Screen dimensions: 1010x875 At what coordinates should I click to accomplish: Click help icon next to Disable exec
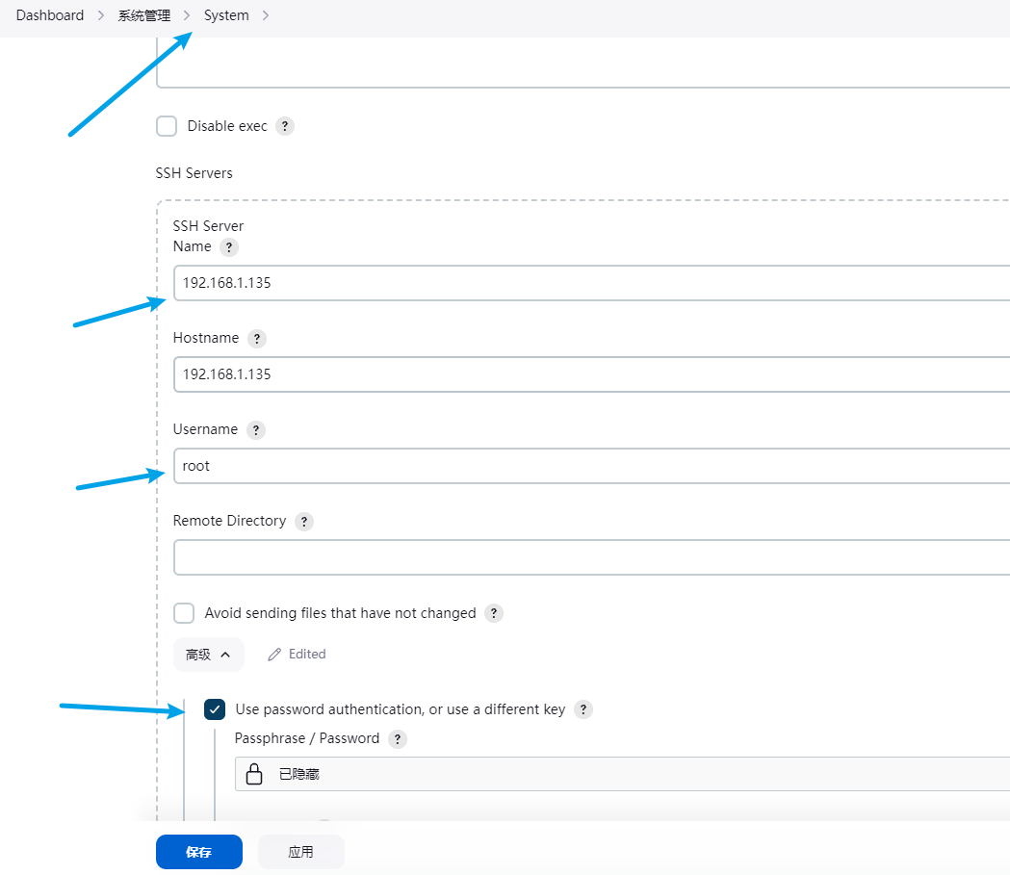[x=284, y=126]
